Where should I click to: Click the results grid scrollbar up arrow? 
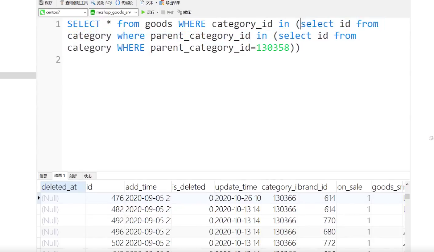(x=407, y=185)
